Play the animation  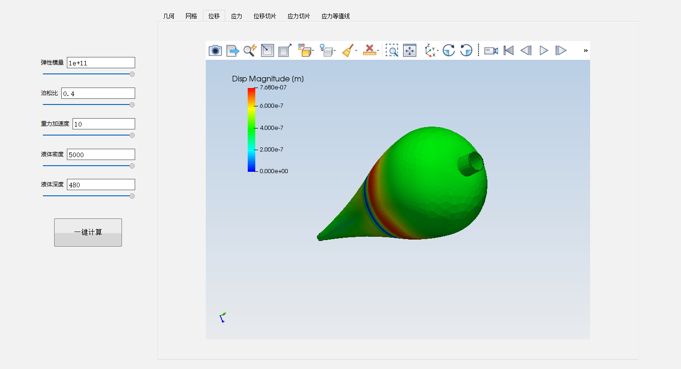[544, 50]
